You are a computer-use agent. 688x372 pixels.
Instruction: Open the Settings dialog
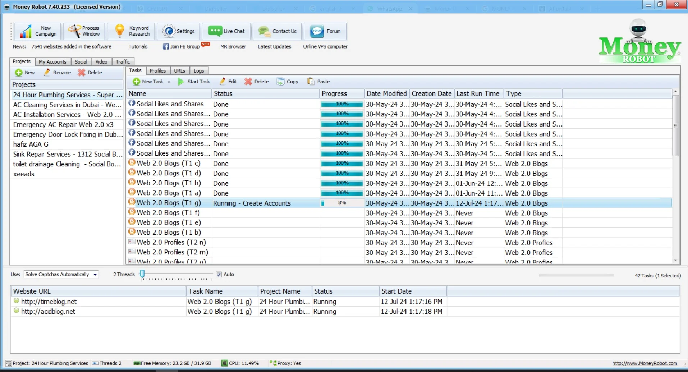point(178,31)
